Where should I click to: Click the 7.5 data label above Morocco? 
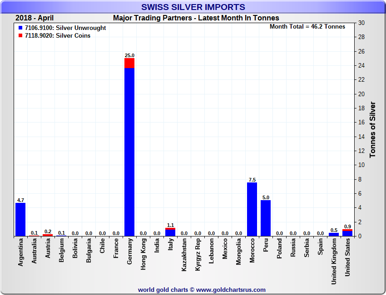tap(252, 180)
